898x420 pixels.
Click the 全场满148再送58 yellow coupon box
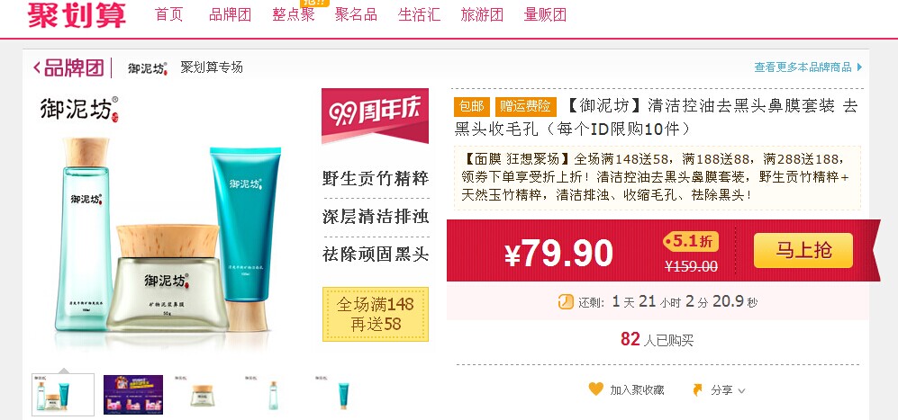[375, 314]
